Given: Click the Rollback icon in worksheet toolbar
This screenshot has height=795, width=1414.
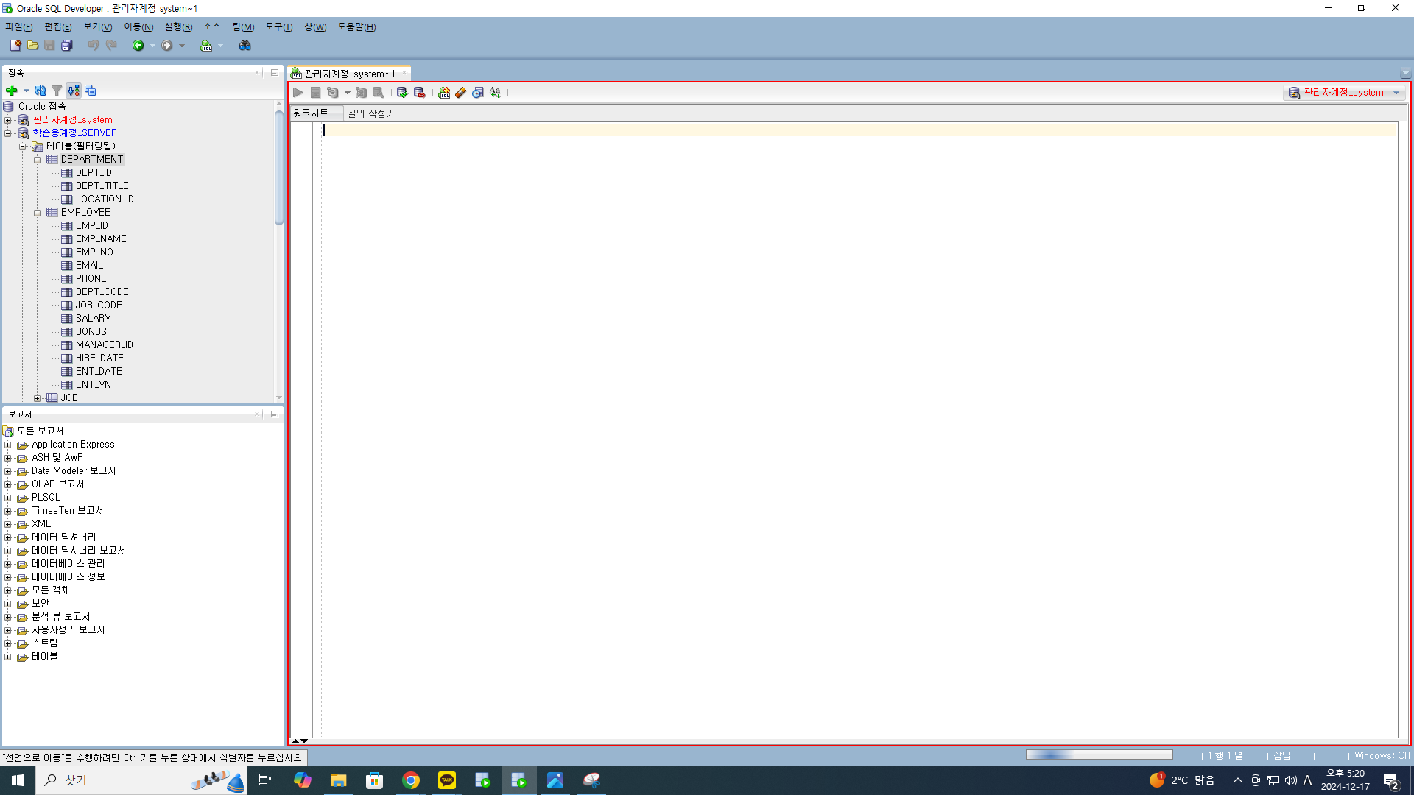Looking at the screenshot, I should (x=420, y=93).
